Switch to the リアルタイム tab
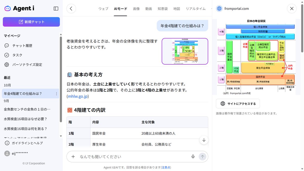This screenshot has width=304, height=171. pyautogui.click(x=196, y=9)
